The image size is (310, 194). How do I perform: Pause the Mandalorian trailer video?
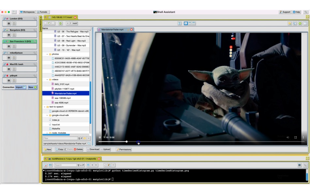(100, 137)
